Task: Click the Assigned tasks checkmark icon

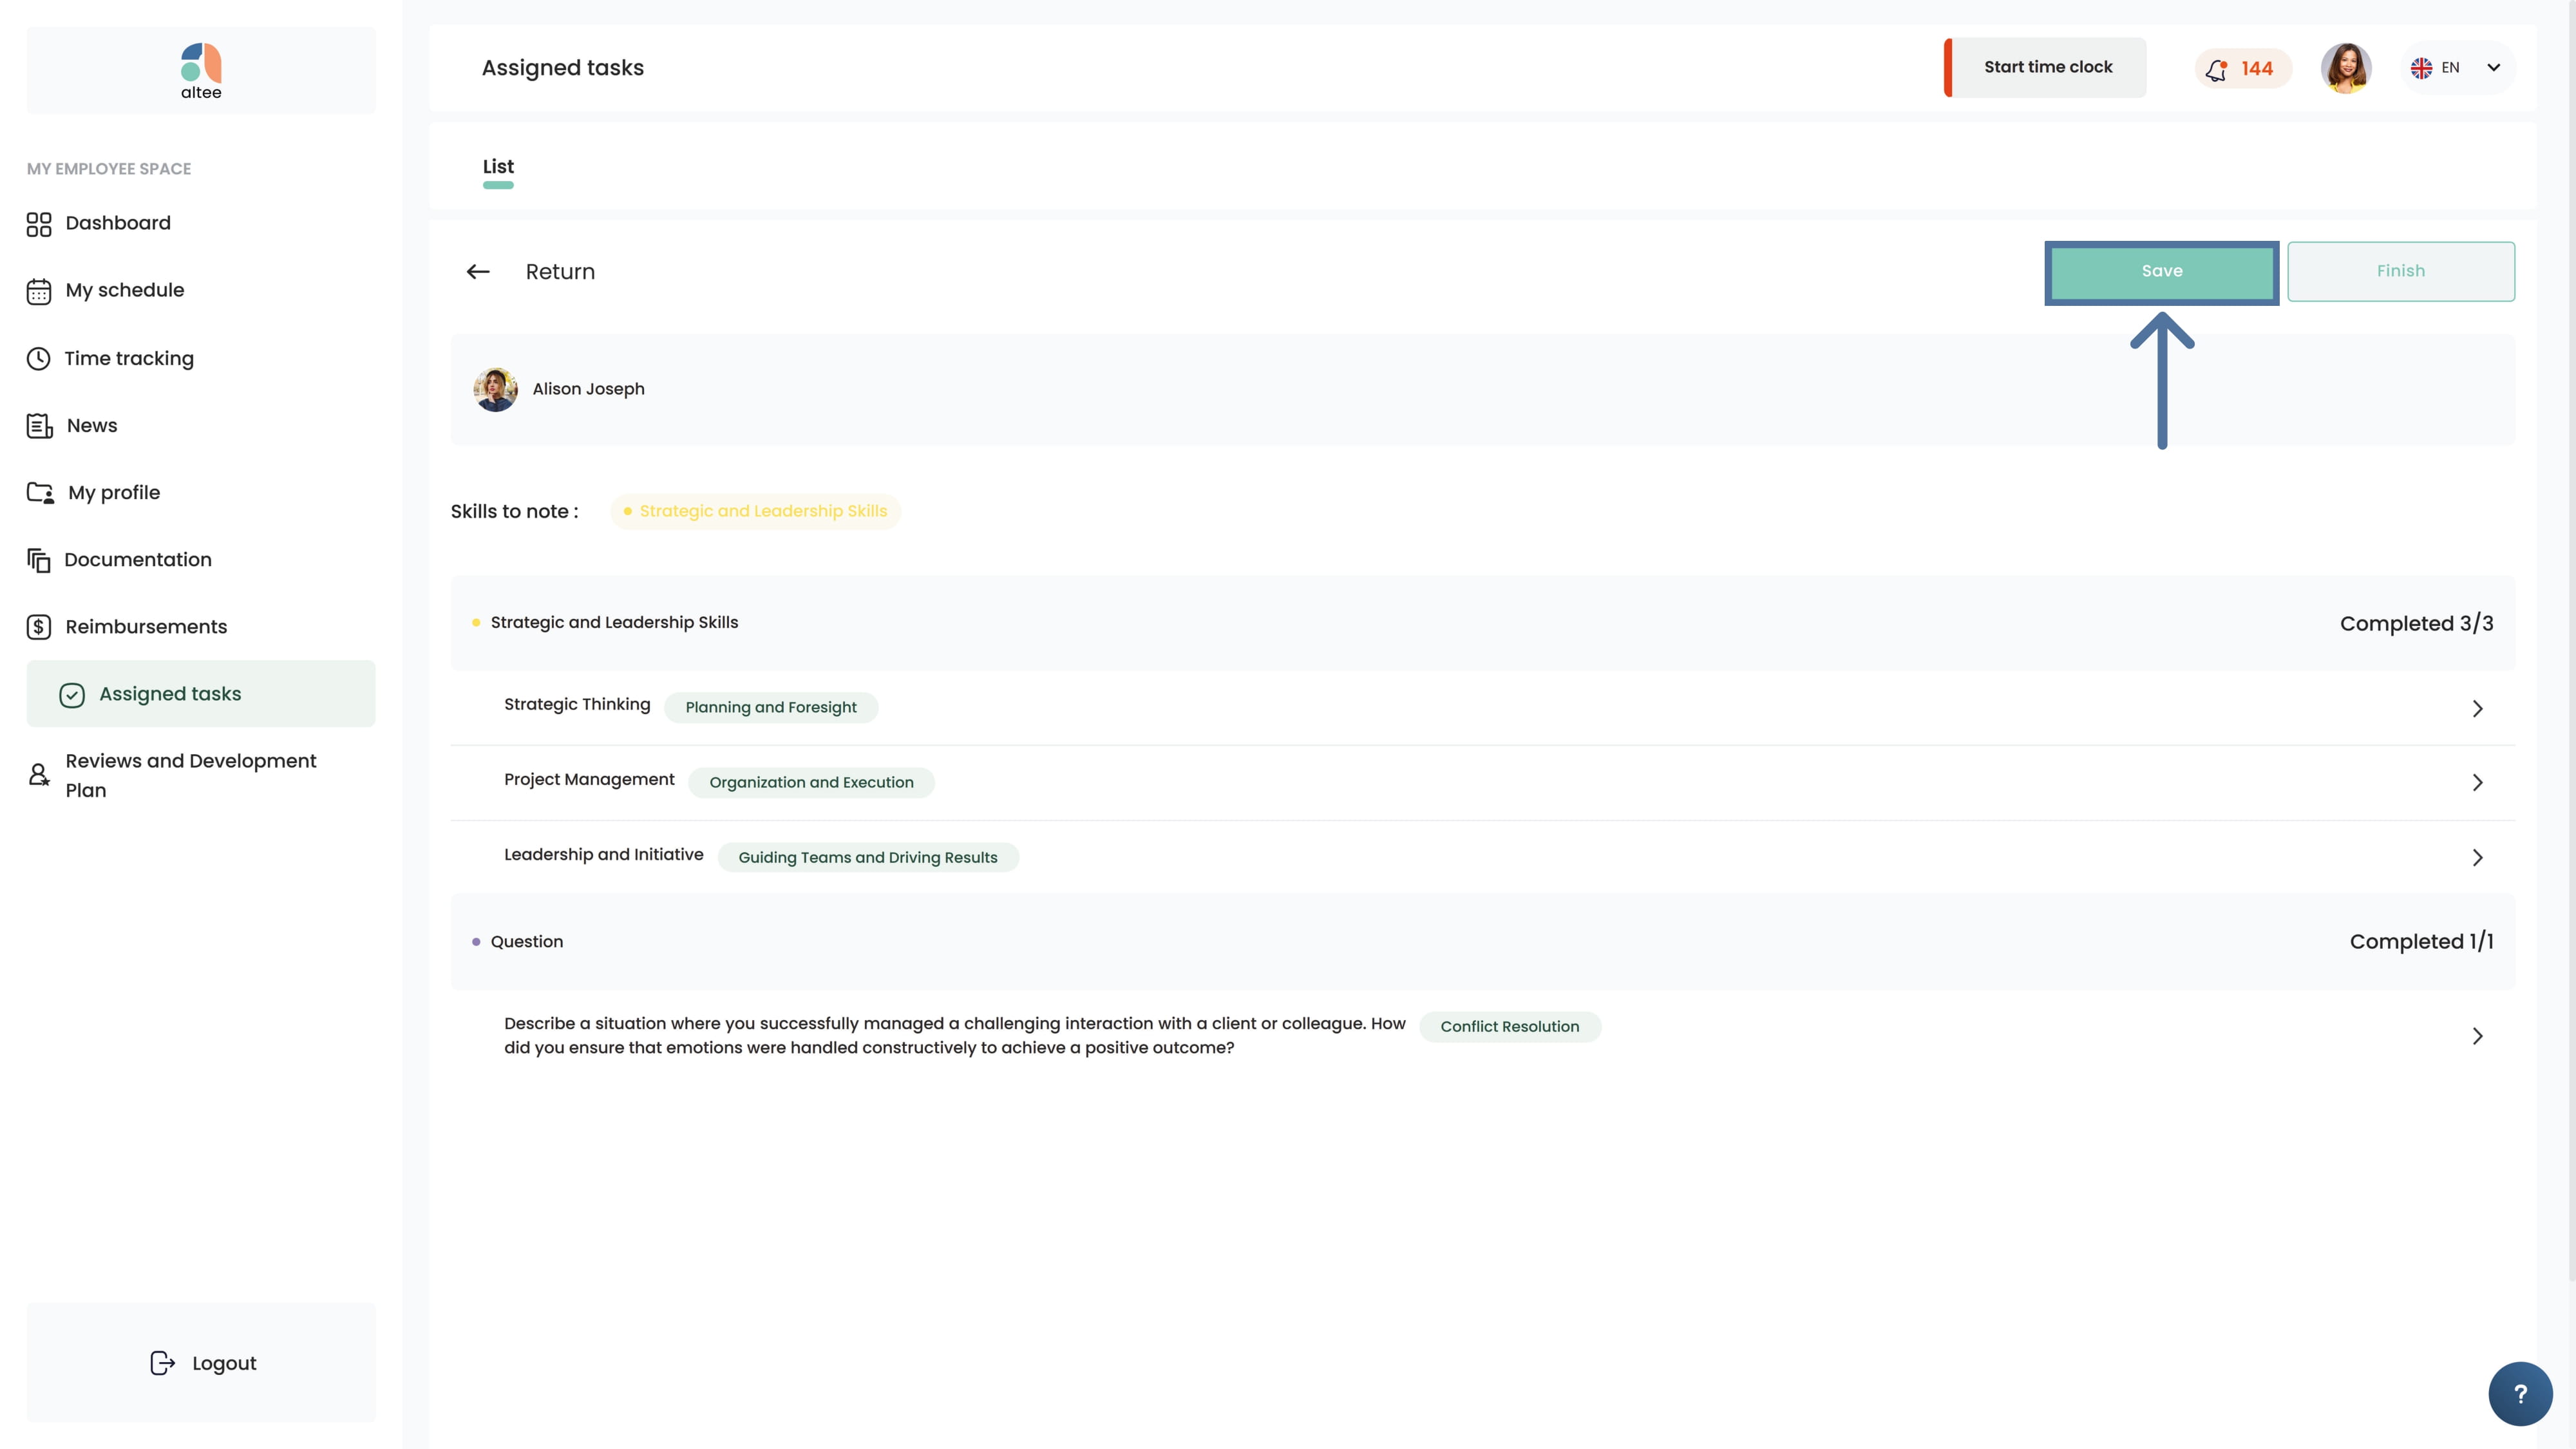Action: coord(72,695)
